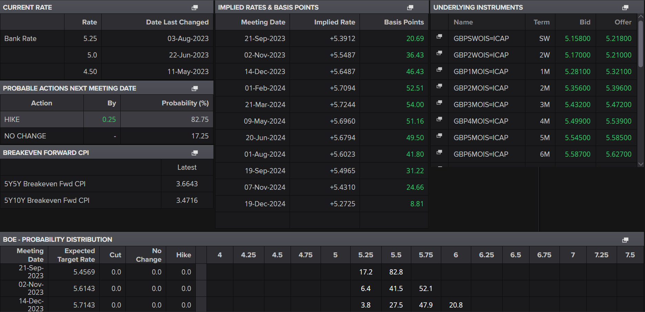Click the Implied Rate column header
645x312 pixels.
tap(334, 22)
